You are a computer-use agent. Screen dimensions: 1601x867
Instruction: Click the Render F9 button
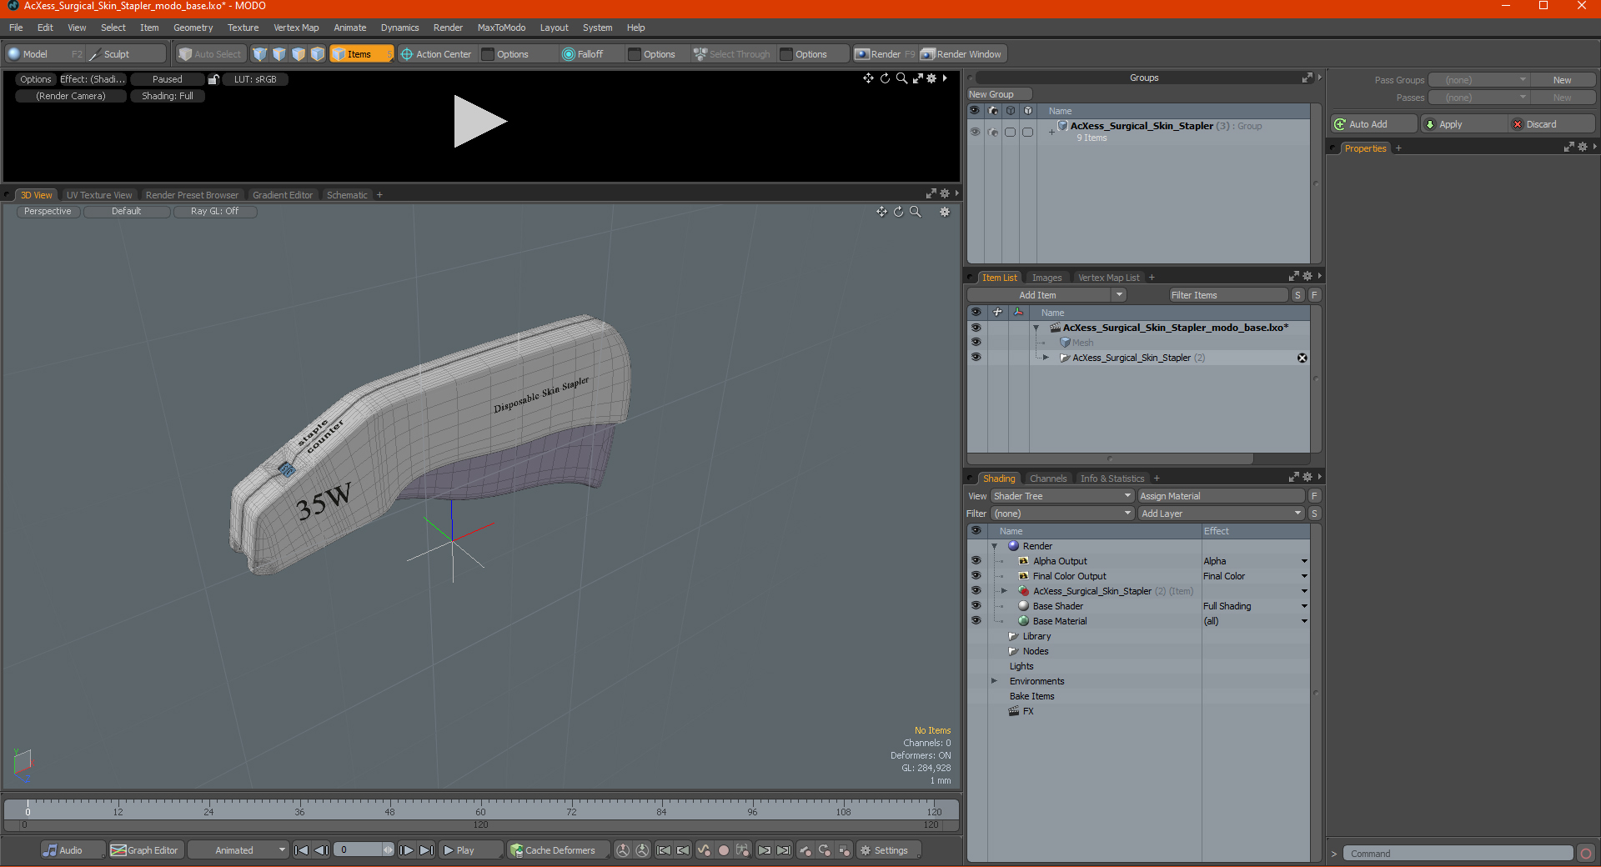[885, 54]
